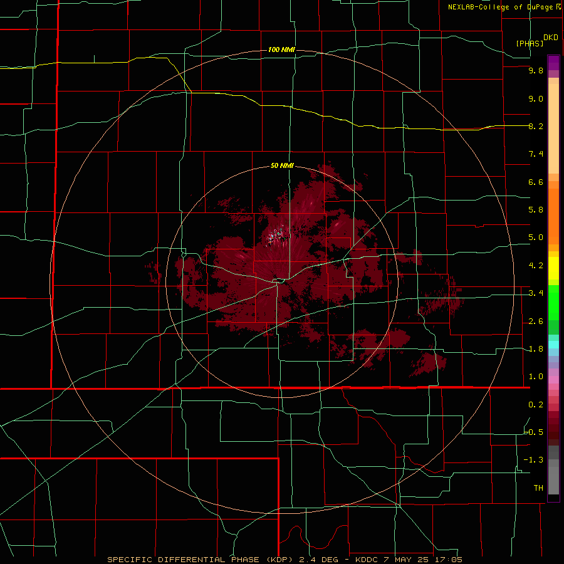
Task: Click the 3.4 scale value
Action: point(536,293)
